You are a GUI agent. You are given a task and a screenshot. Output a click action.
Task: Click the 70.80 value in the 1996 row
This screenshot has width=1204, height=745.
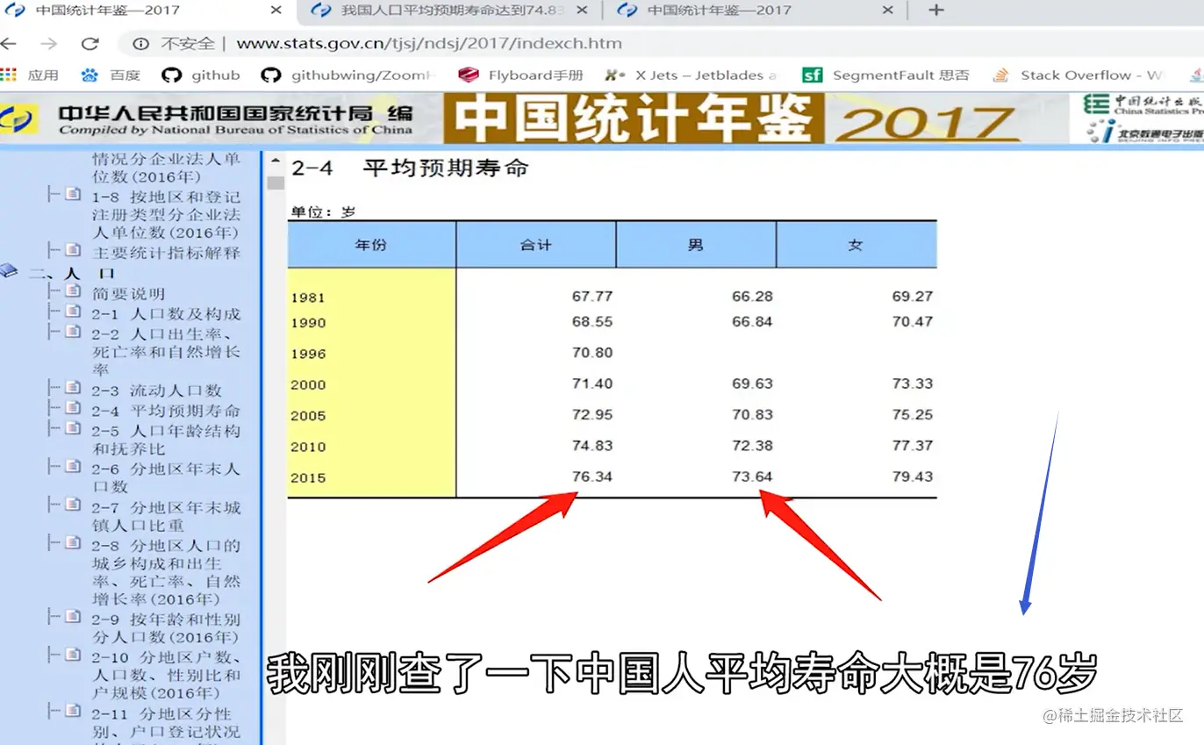pos(592,353)
